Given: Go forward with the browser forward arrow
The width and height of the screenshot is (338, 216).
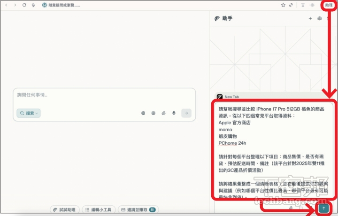Looking at the screenshot, I should (15, 5).
